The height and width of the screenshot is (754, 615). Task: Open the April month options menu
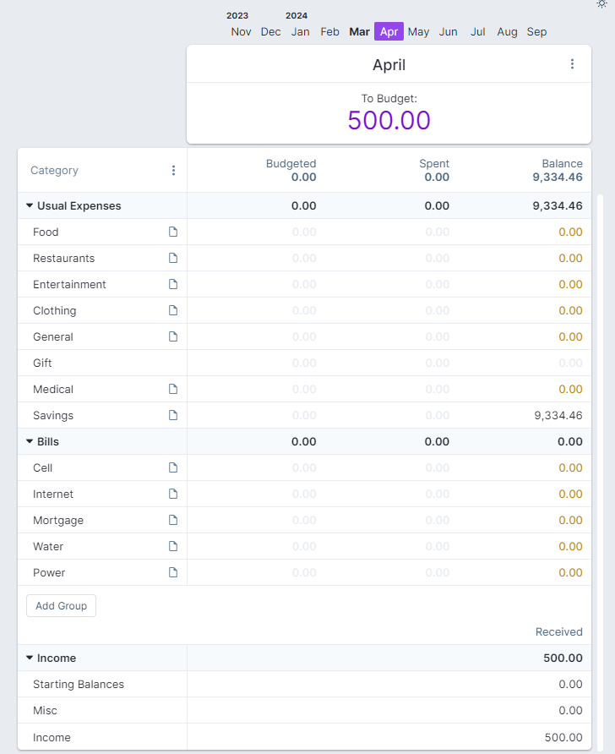[x=572, y=64]
